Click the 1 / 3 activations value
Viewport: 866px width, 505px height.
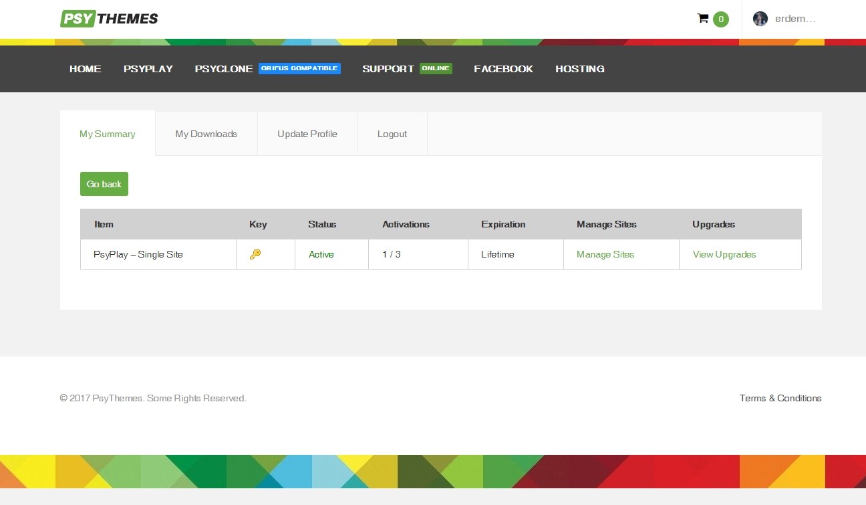(392, 254)
